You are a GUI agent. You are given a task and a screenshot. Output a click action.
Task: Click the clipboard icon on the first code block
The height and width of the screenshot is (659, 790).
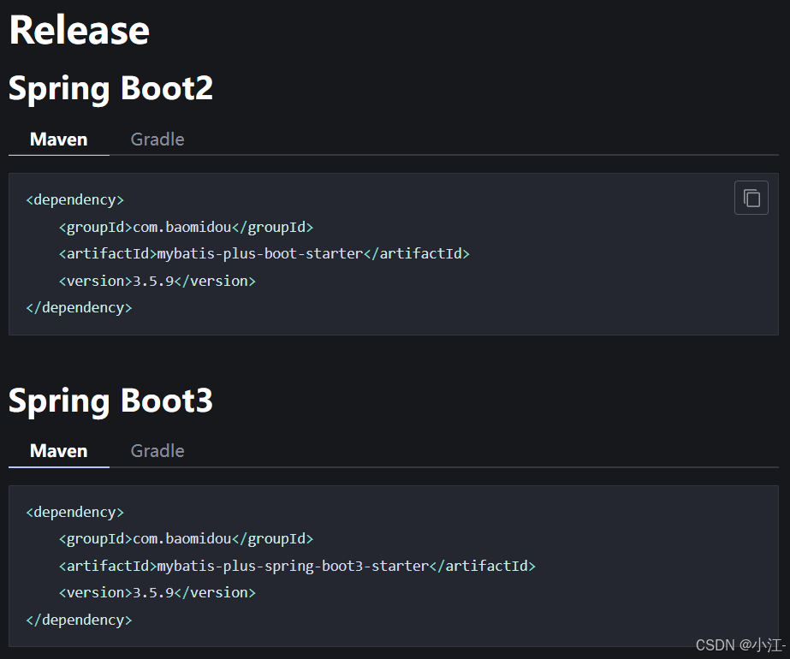point(751,198)
